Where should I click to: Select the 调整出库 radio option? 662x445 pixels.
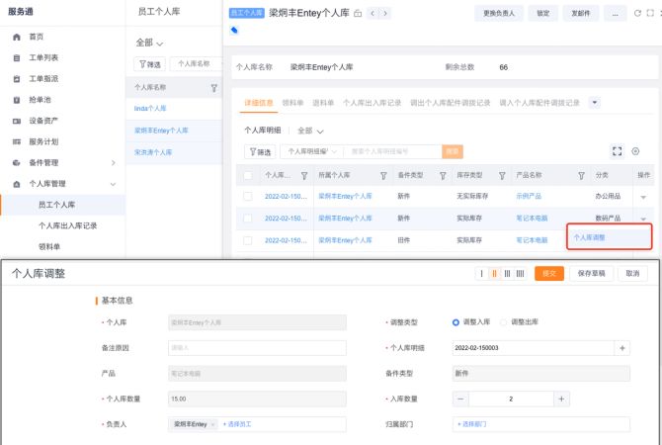coord(504,322)
